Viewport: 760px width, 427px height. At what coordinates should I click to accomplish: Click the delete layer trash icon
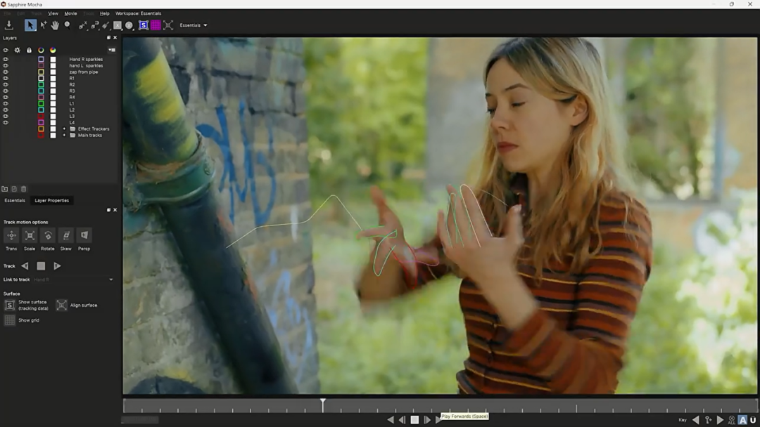pos(24,189)
